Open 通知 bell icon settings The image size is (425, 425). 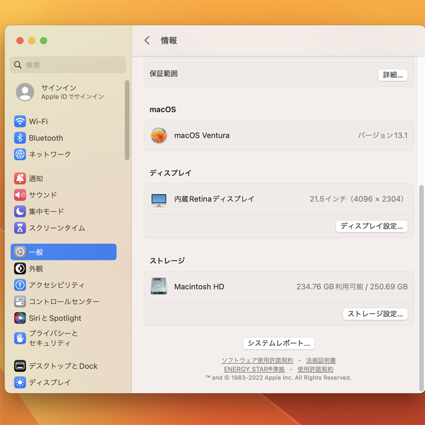20,179
